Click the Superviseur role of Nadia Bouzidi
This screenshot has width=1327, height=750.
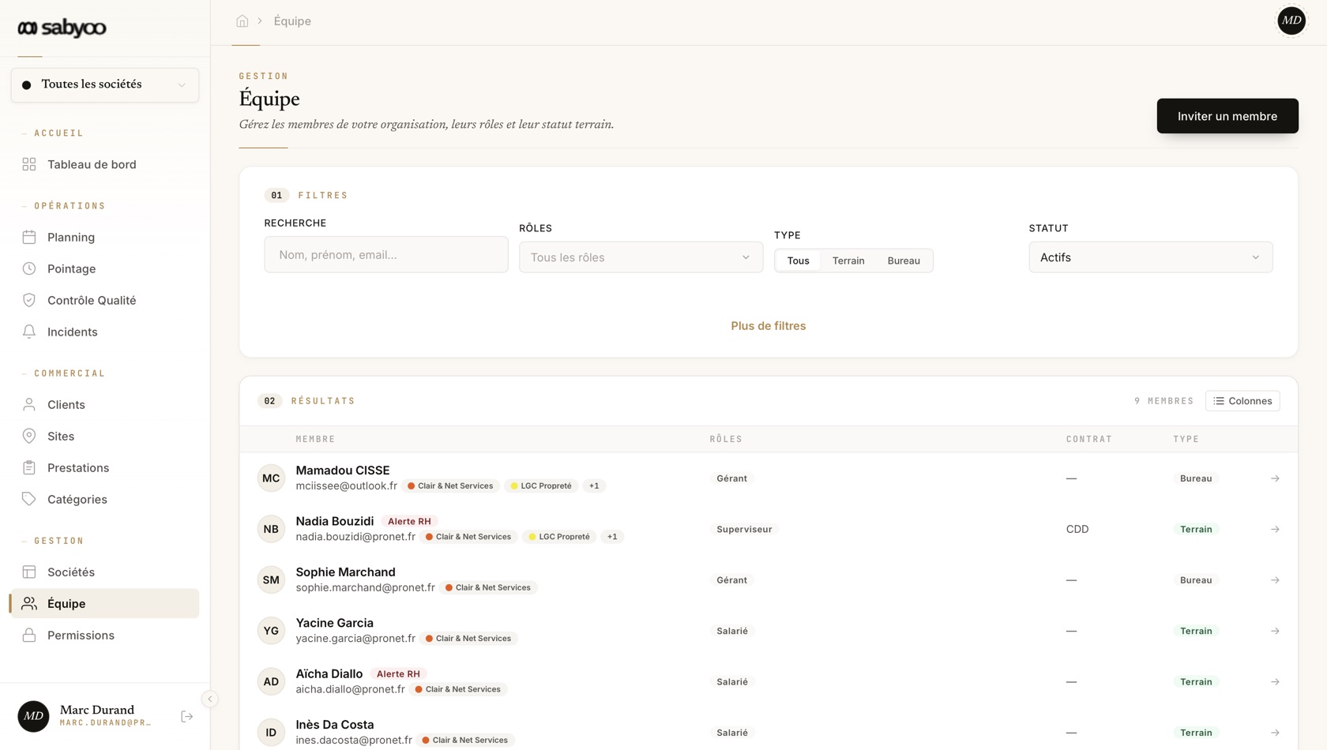(x=744, y=530)
